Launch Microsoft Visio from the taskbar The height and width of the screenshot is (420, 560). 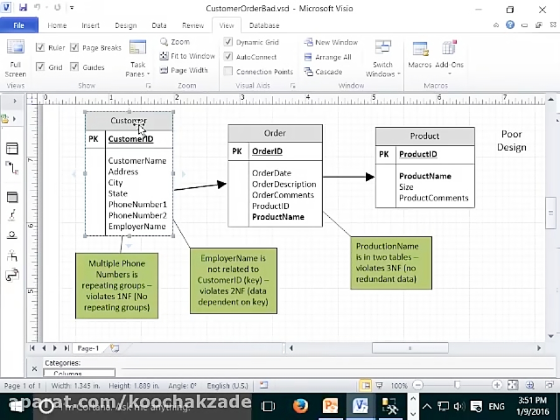pyautogui.click(x=361, y=406)
